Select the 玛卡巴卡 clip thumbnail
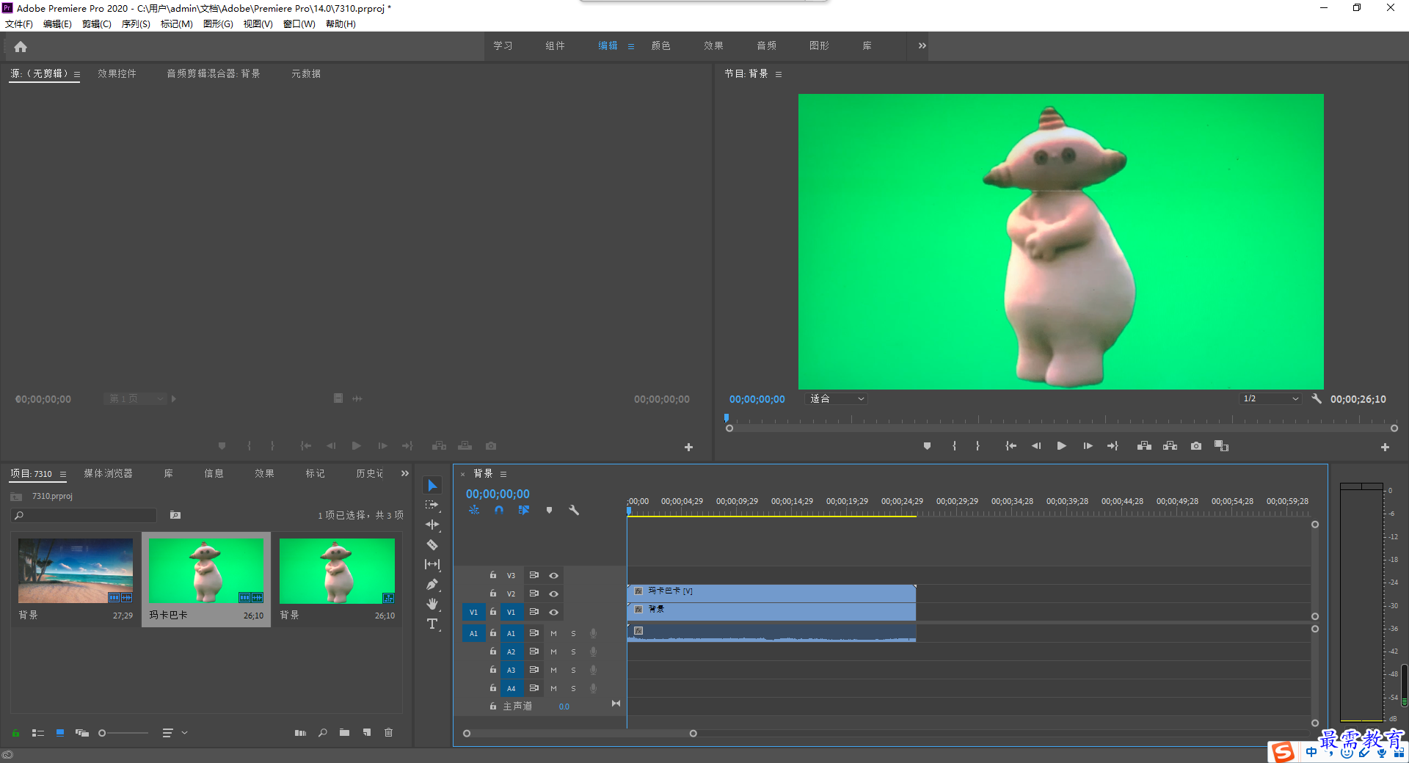 coord(206,571)
